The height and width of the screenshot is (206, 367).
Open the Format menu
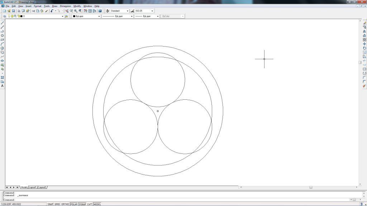coord(37,6)
